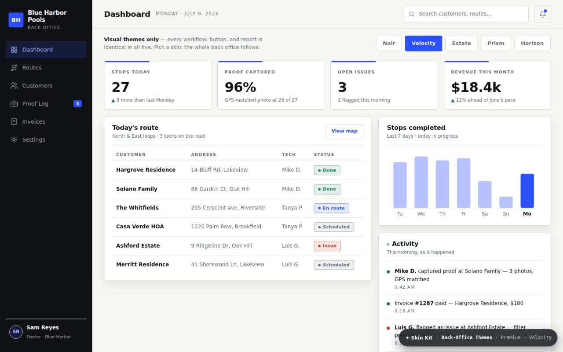Click Scheduled badge for Casa Verde HOA
Image resolution: width=563 pixels, height=352 pixels.
(334, 227)
